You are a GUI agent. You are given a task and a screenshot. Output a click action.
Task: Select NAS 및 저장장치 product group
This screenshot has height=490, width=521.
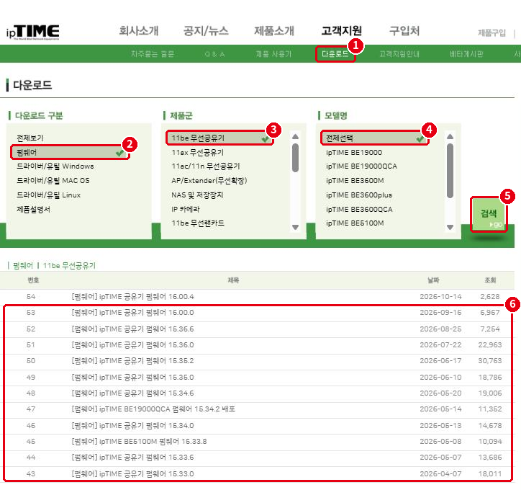tap(197, 195)
